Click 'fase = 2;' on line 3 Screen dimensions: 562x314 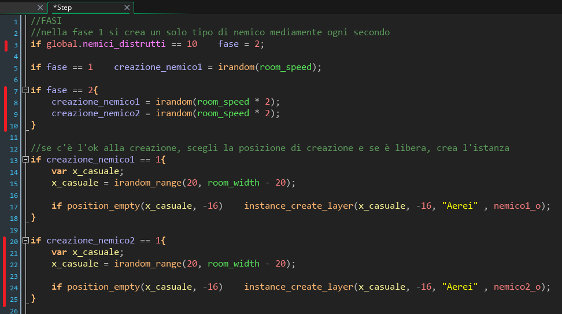click(x=241, y=44)
